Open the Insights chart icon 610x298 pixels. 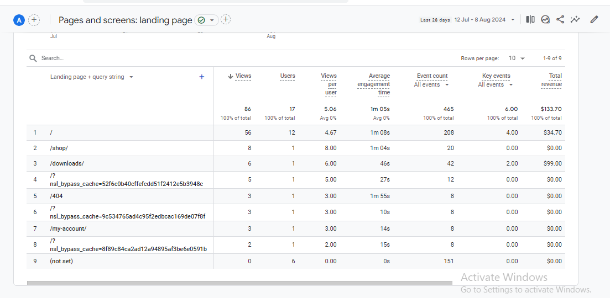tap(545, 19)
